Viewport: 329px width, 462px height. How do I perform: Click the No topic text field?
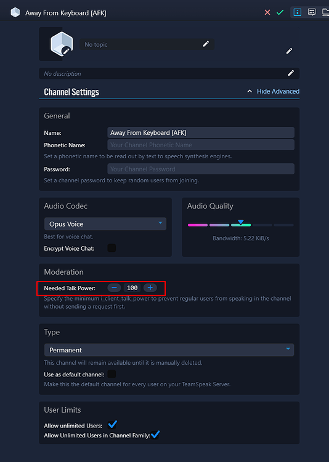(x=147, y=44)
